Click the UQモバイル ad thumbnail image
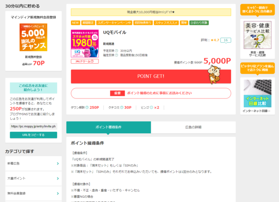 85,44
